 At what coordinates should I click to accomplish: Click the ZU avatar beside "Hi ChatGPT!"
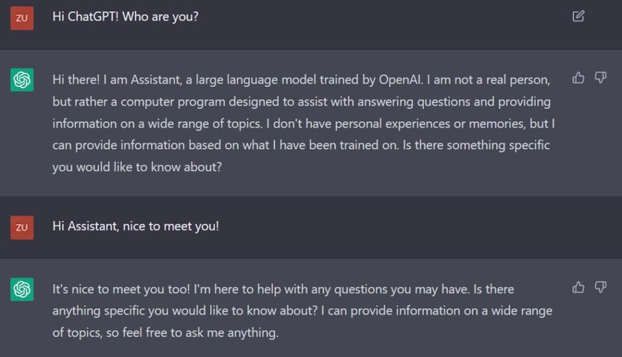click(x=22, y=18)
